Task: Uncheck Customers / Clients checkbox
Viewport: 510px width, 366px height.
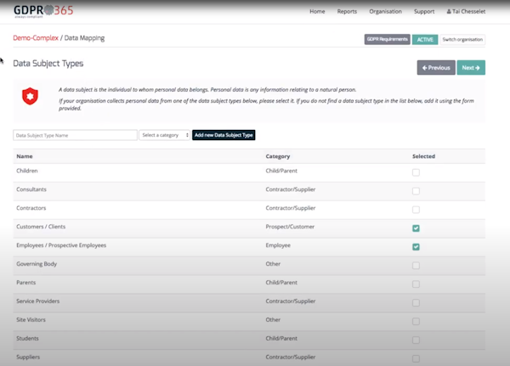Action: point(416,228)
